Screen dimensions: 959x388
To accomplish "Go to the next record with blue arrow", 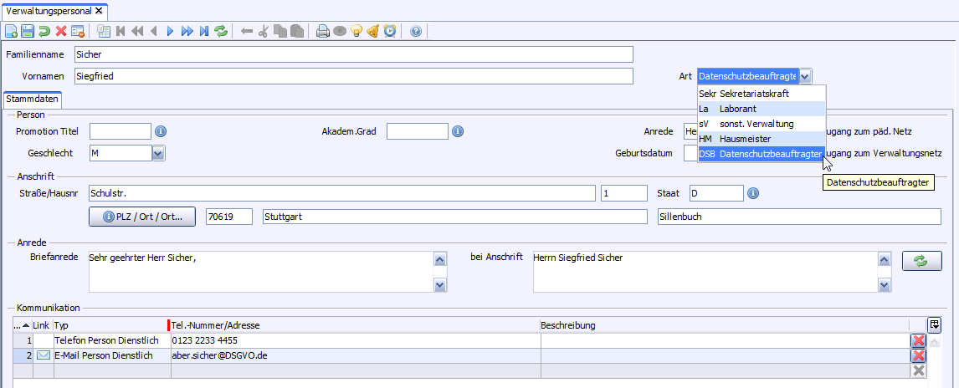I will pyautogui.click(x=170, y=32).
